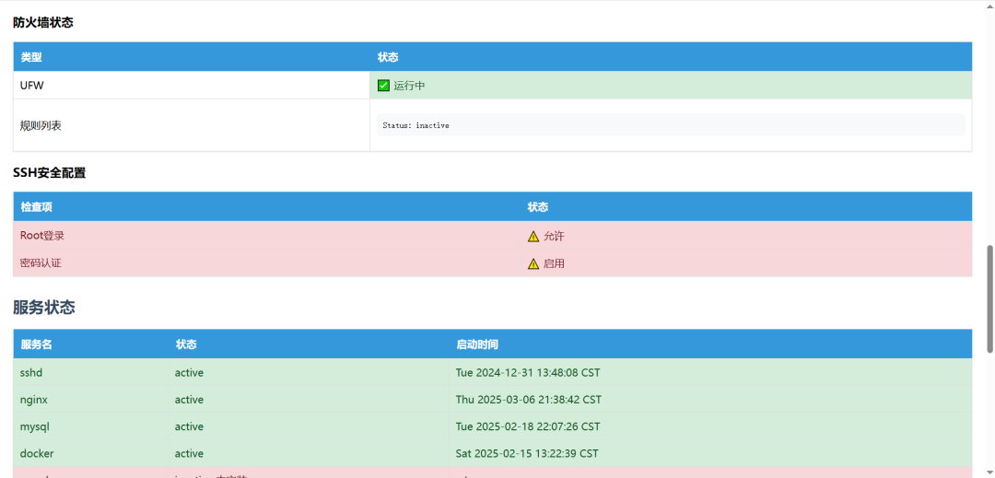Click the SSH安全配置 section heading
This screenshot has height=478, width=995.
[x=50, y=172]
